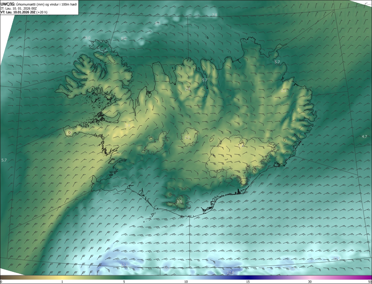Click the colorbar tick label 5

(124, 282)
